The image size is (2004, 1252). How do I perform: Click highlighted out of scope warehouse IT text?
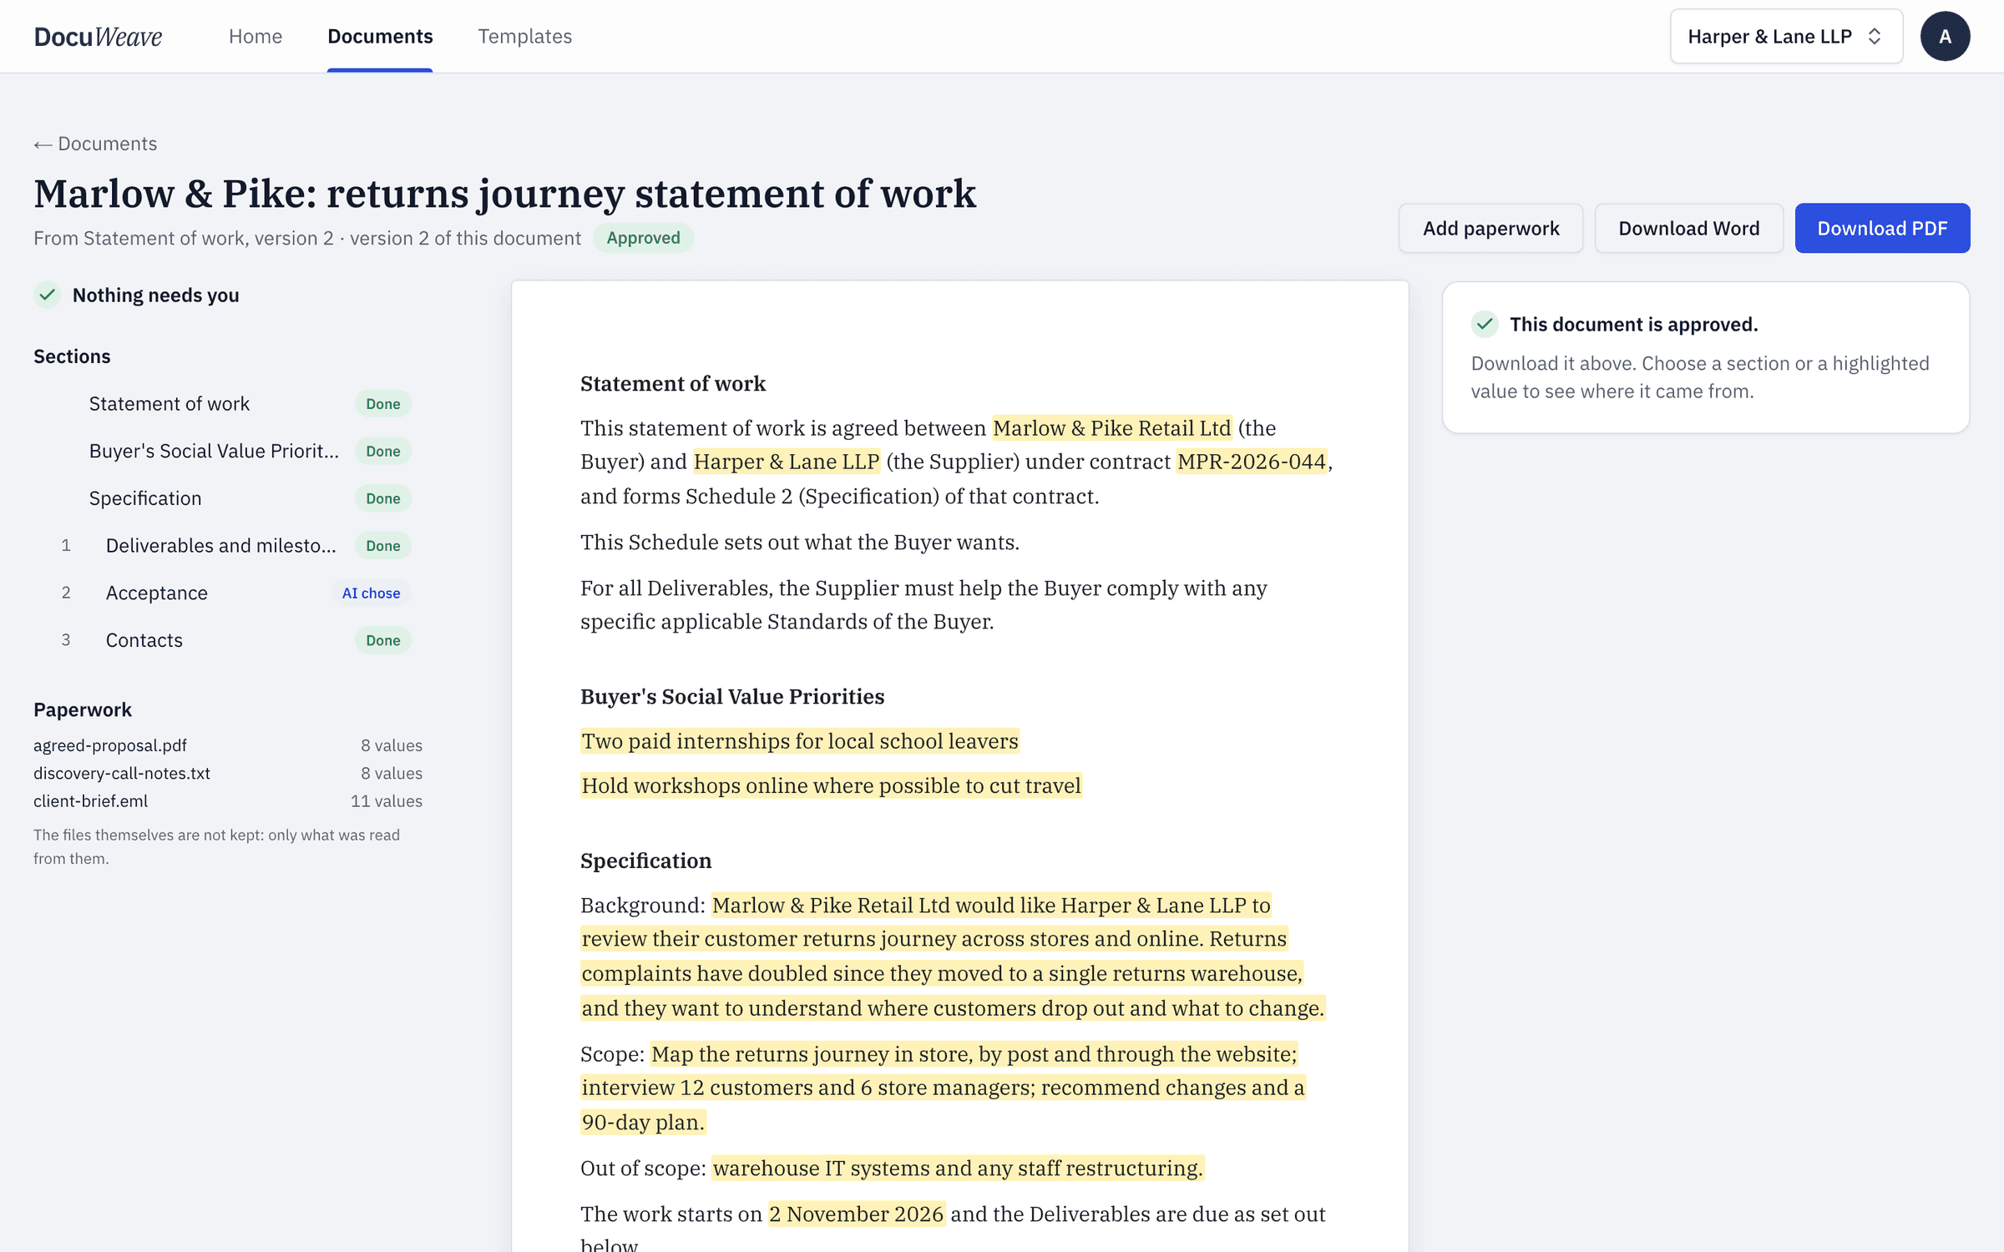[957, 1169]
